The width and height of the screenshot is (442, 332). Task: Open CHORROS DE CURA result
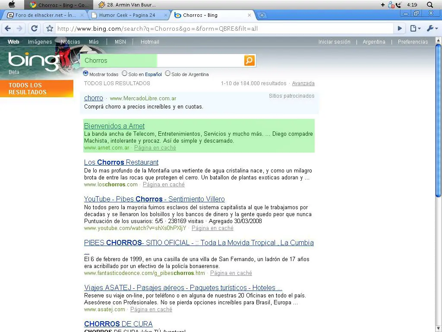click(x=118, y=324)
